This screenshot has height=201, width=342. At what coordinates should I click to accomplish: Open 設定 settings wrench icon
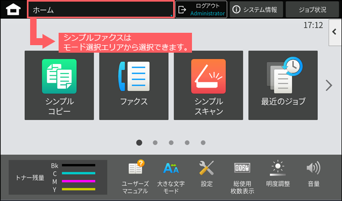(206, 174)
